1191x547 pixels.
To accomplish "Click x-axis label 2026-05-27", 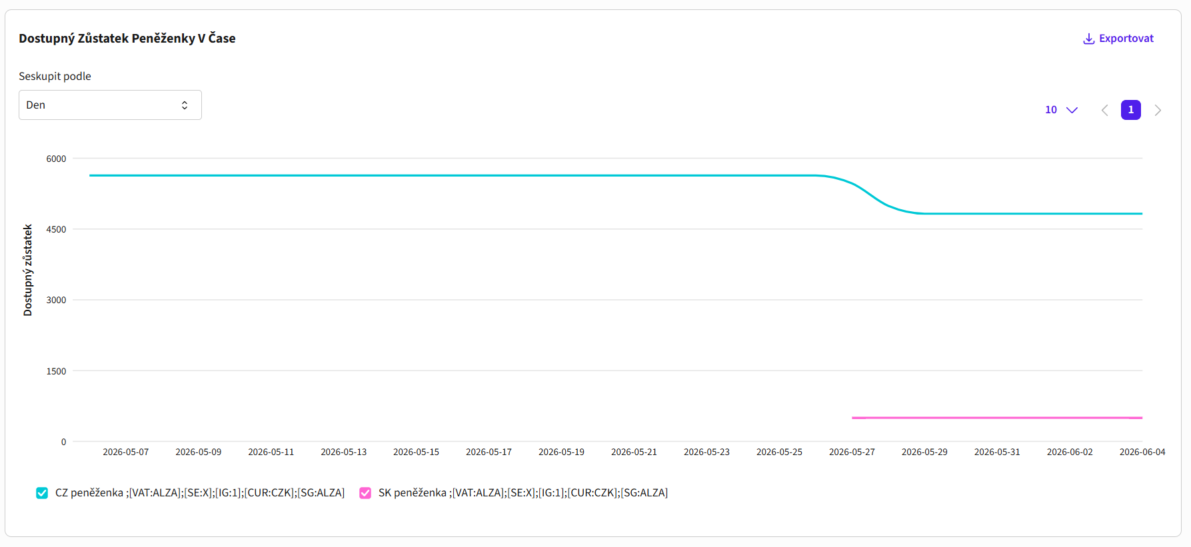I will tap(852, 452).
